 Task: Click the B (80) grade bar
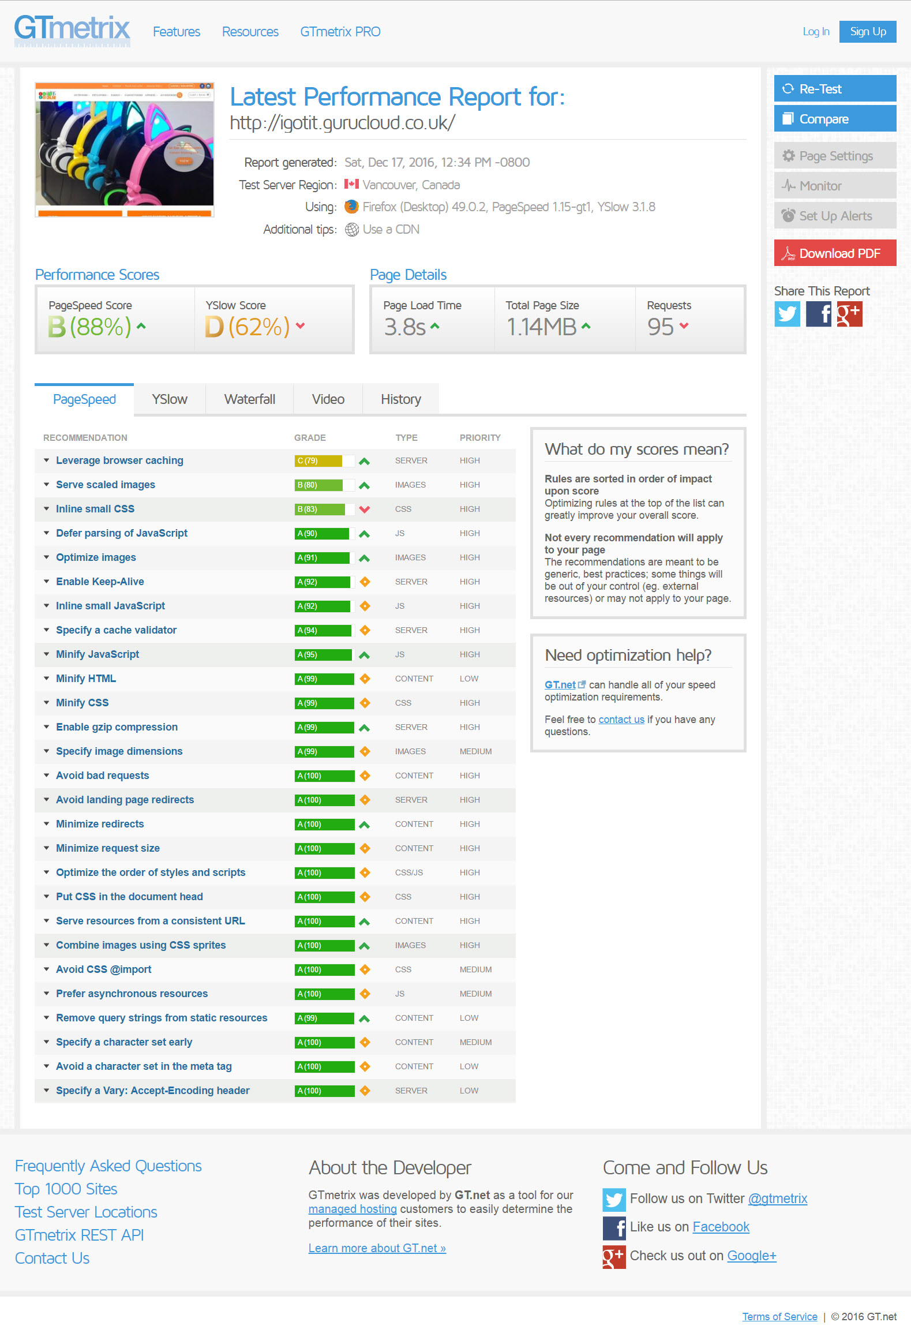[x=324, y=485]
